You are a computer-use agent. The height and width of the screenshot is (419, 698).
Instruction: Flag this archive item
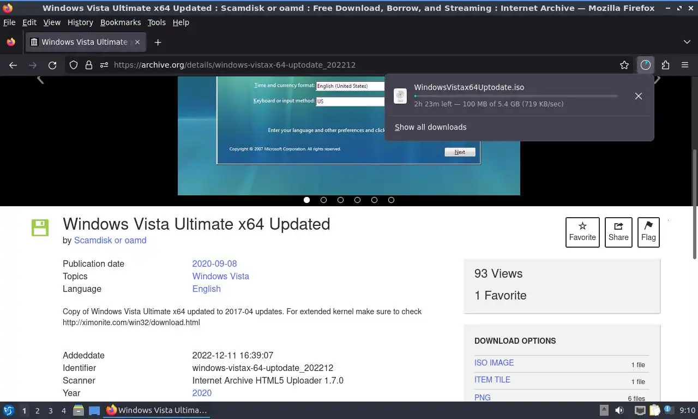coord(648,232)
